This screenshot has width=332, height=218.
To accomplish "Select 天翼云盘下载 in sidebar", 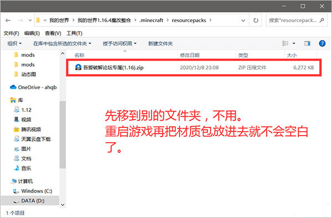I will tap(32, 139).
